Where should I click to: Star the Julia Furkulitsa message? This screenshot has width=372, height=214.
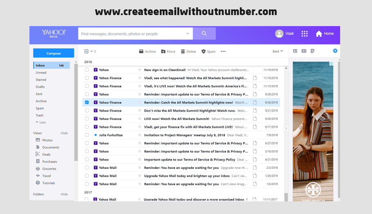coord(140,135)
